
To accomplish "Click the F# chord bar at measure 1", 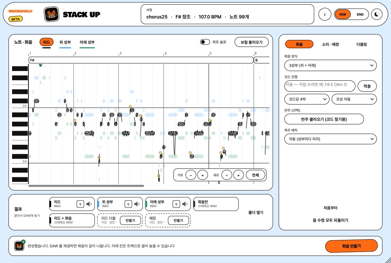I will tap(141, 60).
